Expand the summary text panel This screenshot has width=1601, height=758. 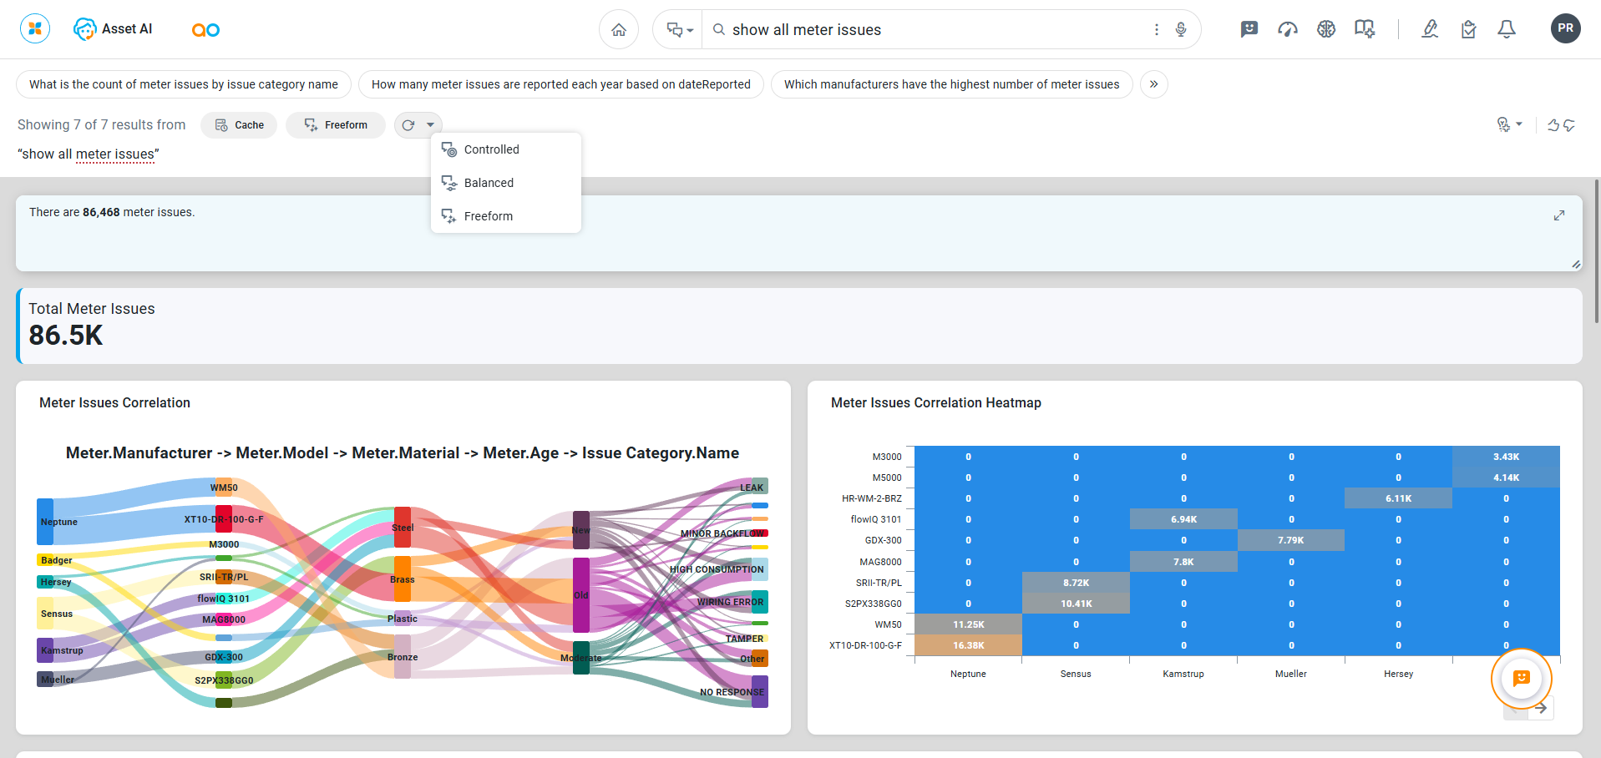click(x=1559, y=215)
